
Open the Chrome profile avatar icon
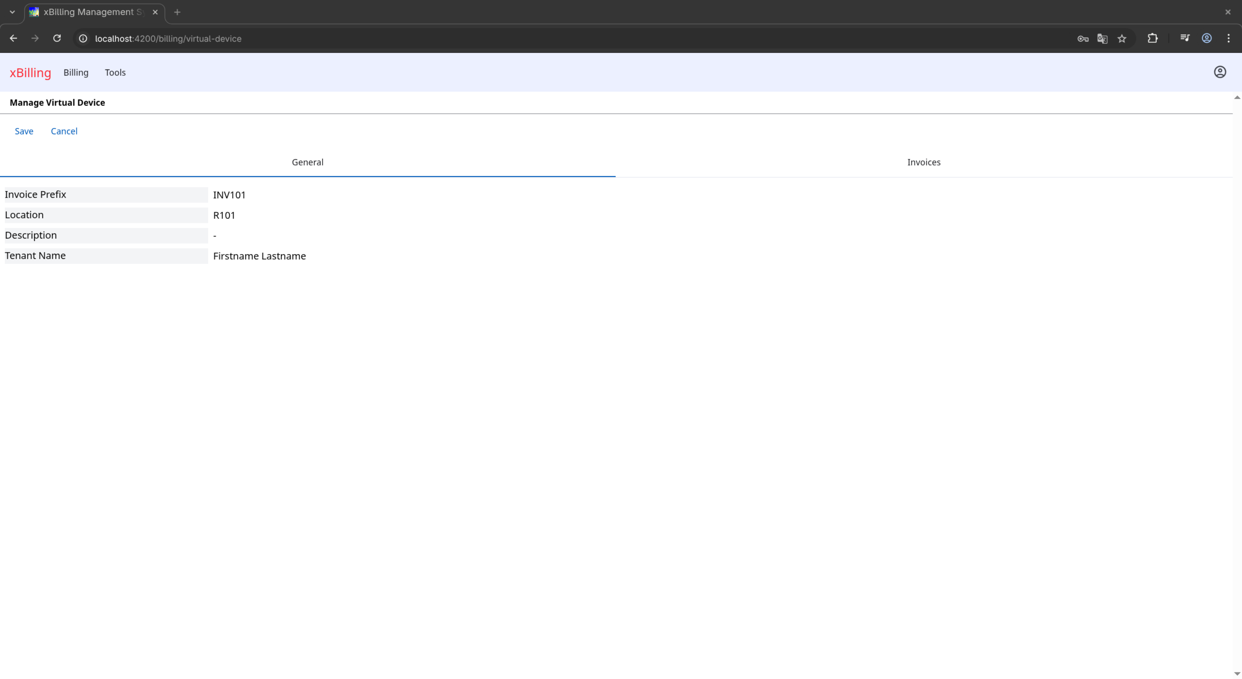tap(1206, 38)
